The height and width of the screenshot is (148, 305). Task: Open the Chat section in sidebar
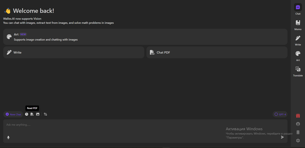click(298, 8)
